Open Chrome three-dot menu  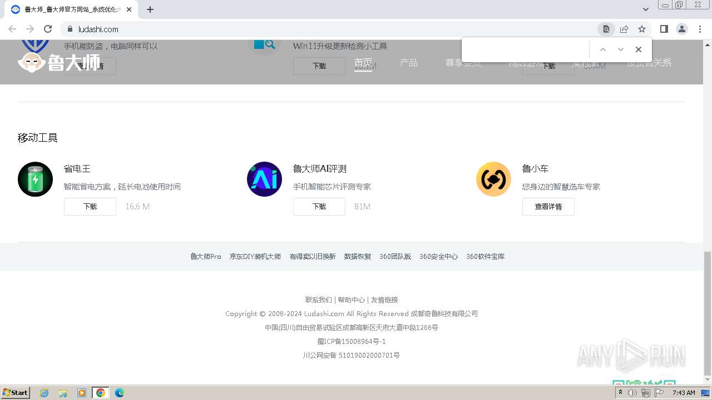coord(700,29)
